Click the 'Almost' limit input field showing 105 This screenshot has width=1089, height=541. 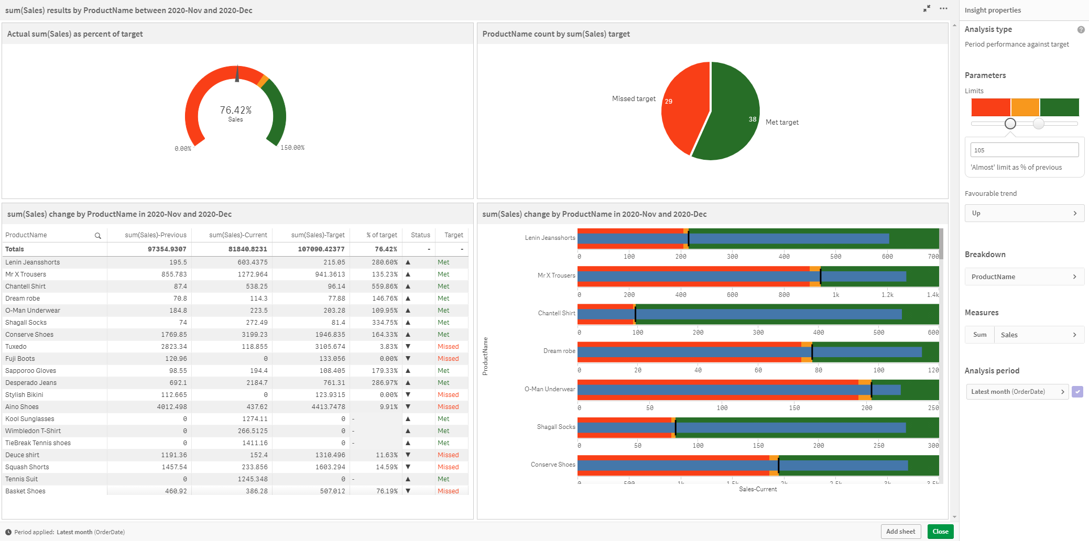point(1024,150)
